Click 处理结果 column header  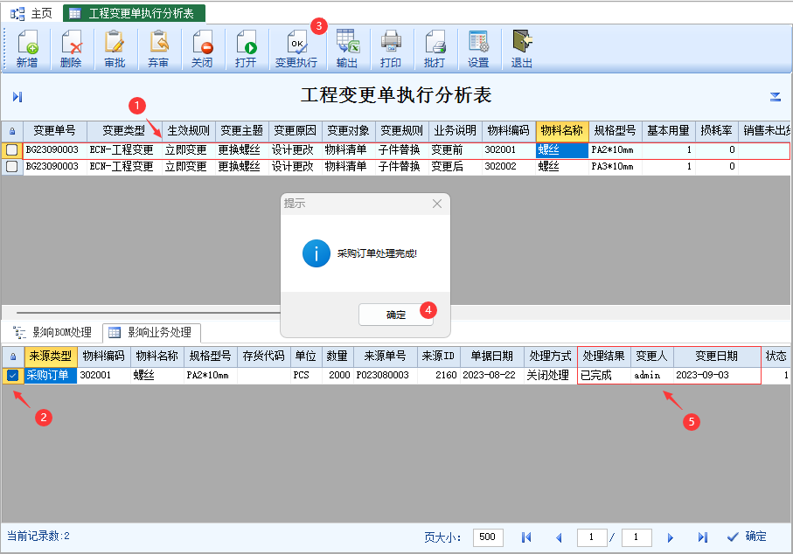coord(604,356)
